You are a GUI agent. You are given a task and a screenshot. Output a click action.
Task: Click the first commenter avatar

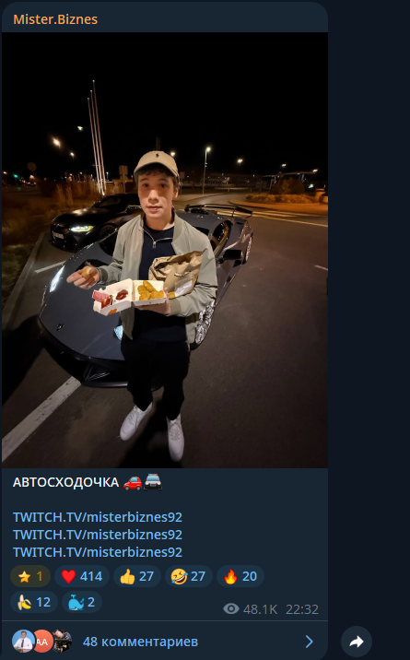point(23,641)
